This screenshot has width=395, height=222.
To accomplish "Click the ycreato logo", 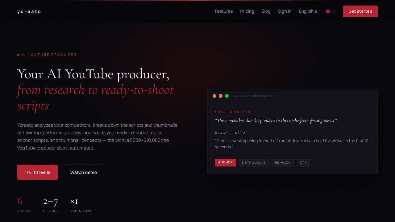I will pos(29,11).
